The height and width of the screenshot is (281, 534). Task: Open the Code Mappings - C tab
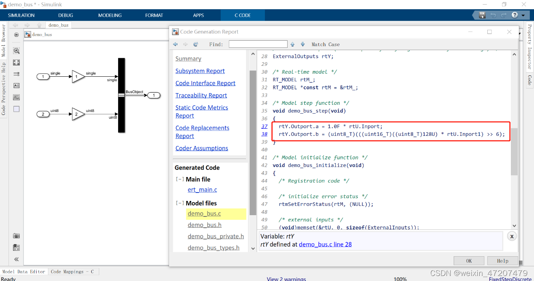(72, 271)
